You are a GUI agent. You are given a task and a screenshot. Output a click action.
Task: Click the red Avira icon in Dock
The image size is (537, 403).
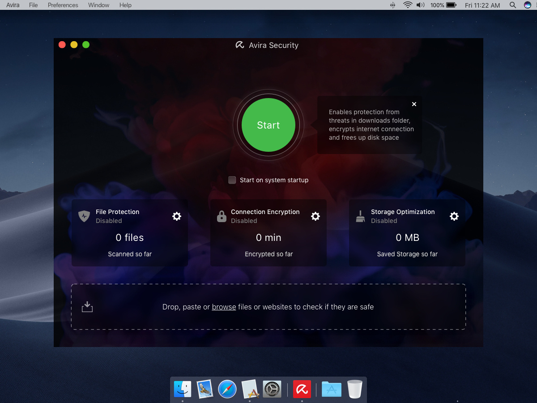click(302, 389)
